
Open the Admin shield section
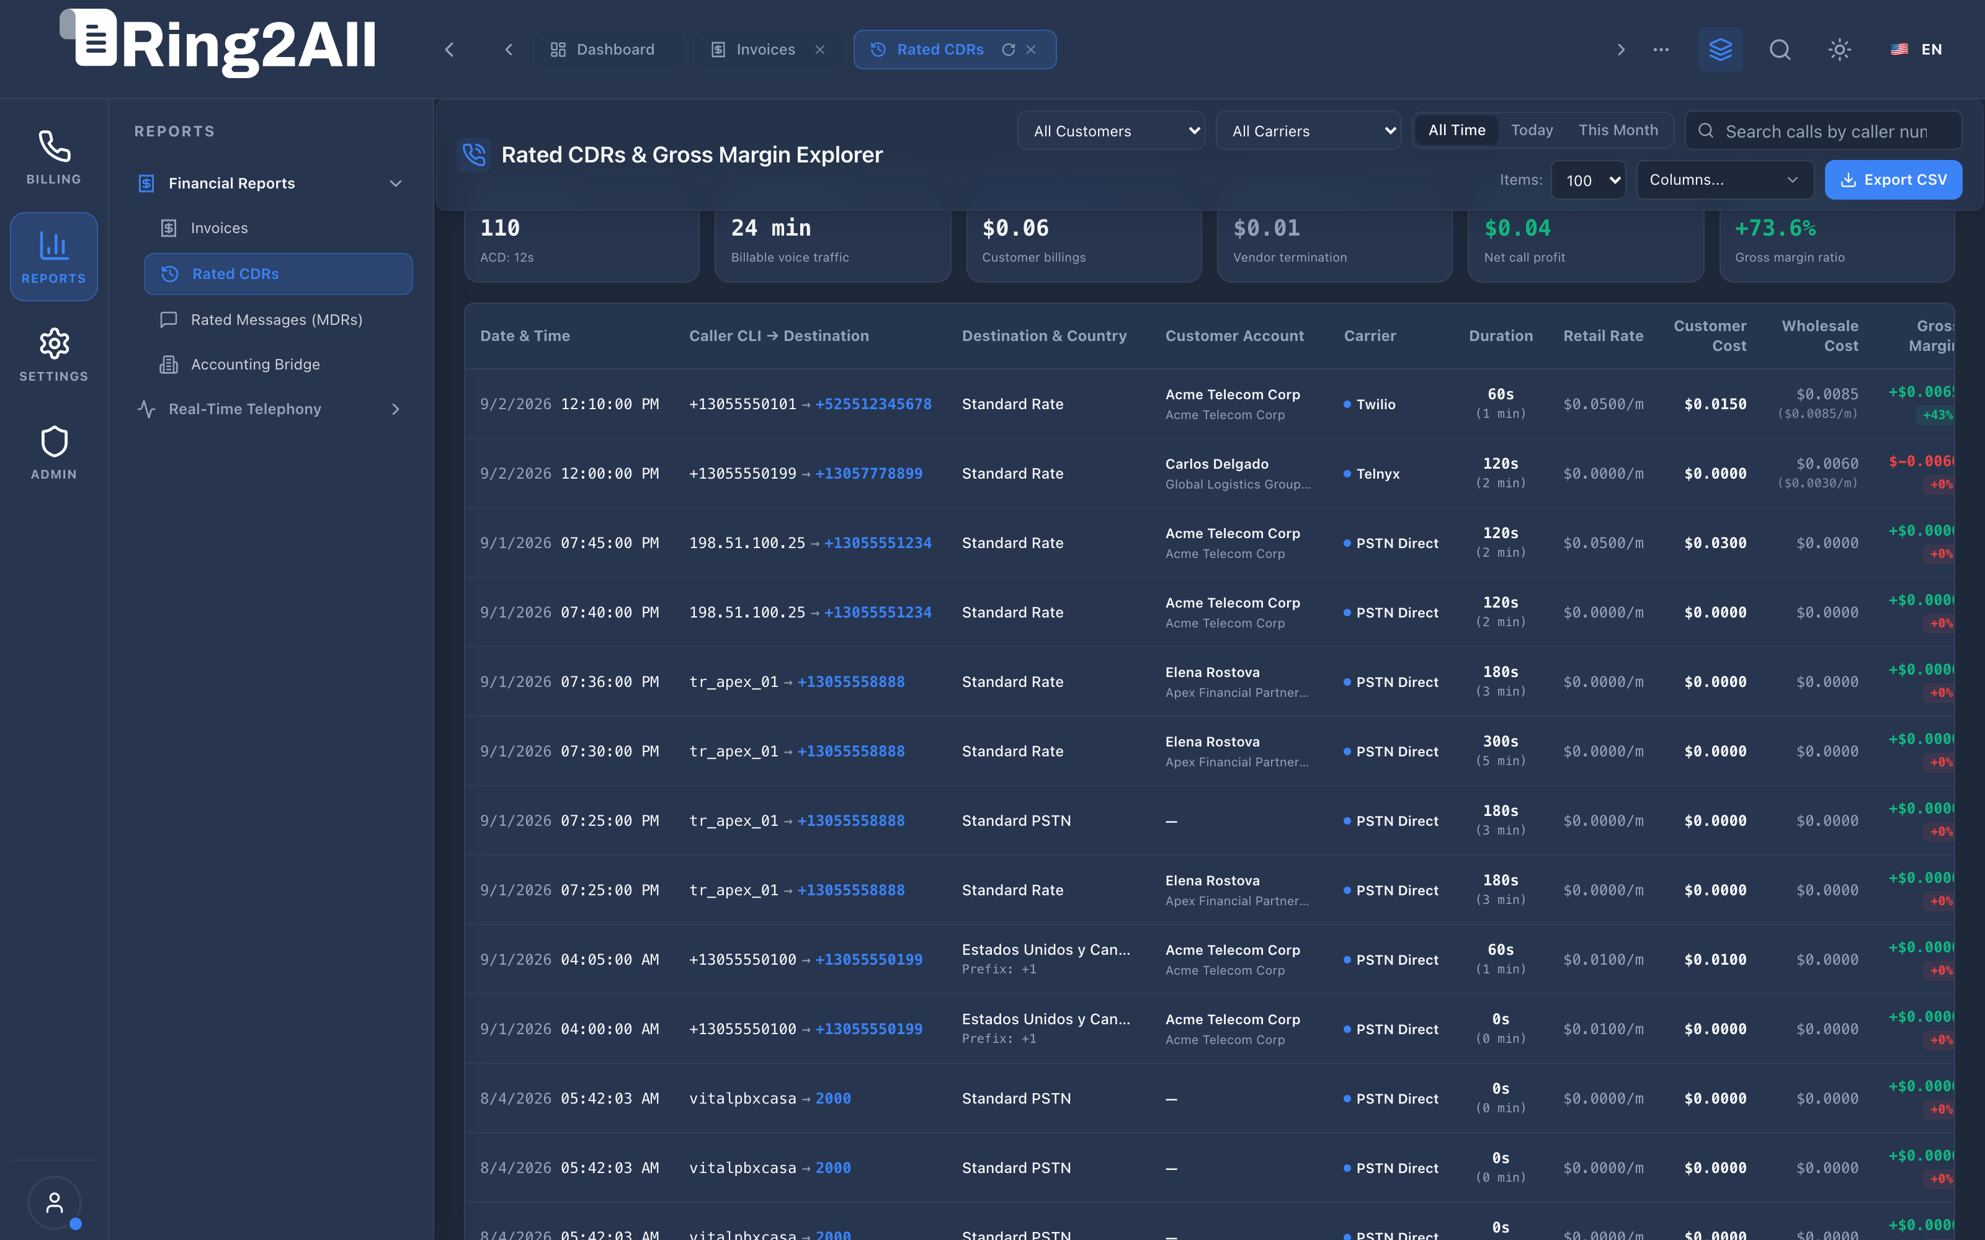pos(53,453)
